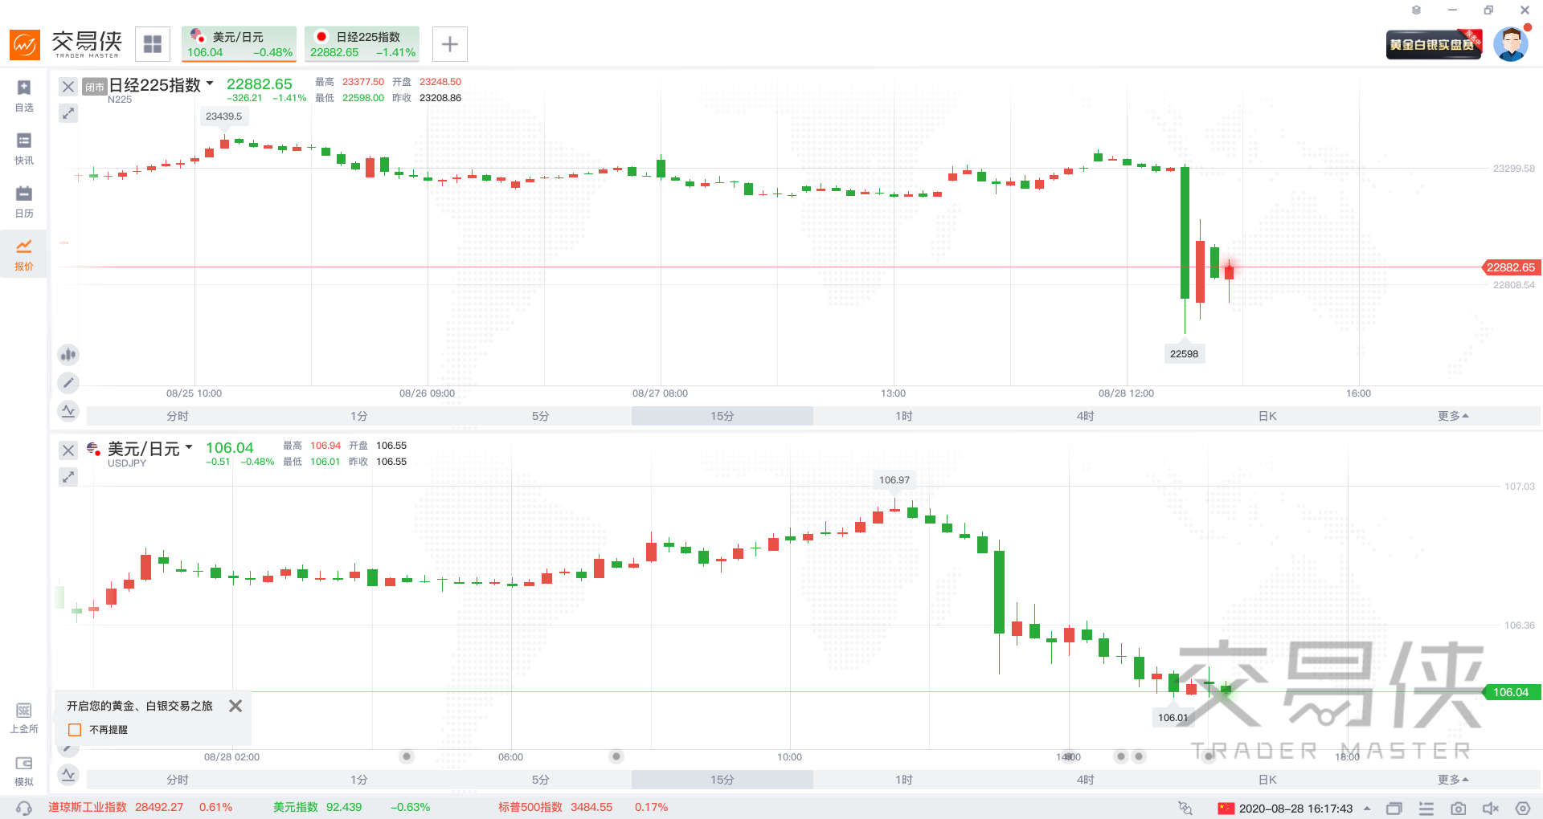This screenshot has width=1543, height=819.
Task: Select the 报价 quotes sidebar icon
Action: 24,254
